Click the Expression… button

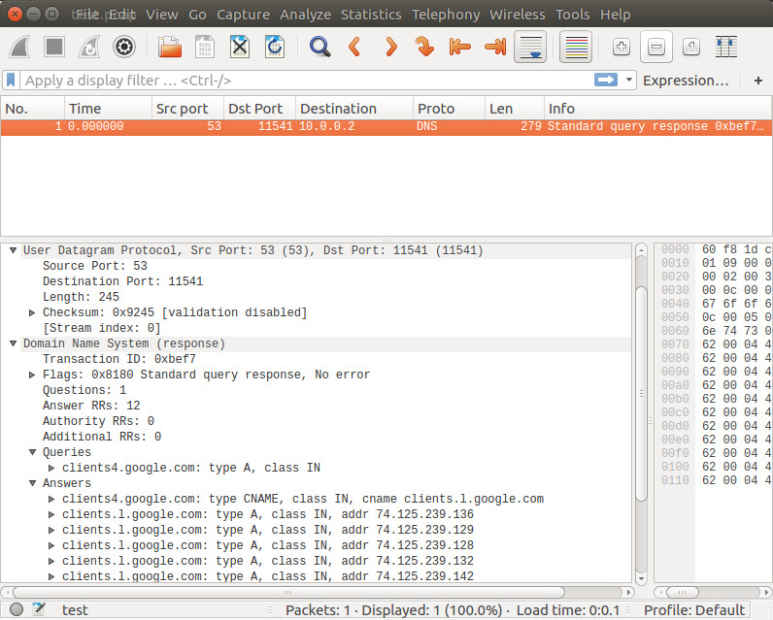(685, 81)
